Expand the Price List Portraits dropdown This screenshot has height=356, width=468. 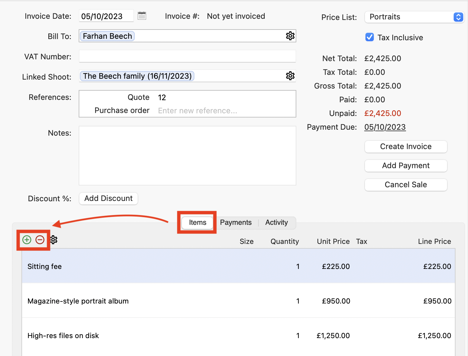[458, 17]
